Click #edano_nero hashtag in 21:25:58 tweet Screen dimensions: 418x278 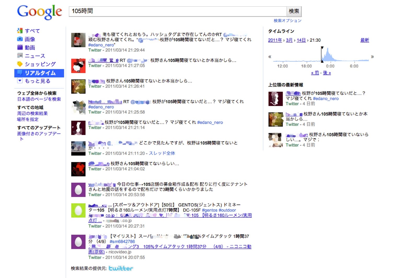[101, 107]
